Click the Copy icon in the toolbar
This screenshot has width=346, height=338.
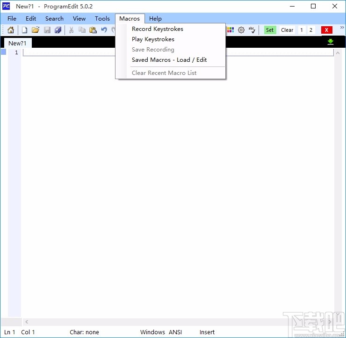point(82,30)
